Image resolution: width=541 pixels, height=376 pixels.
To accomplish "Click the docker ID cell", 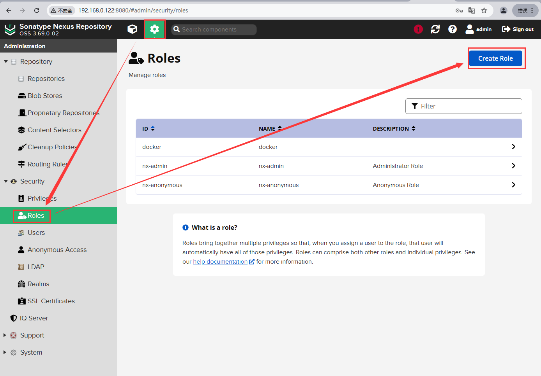I will coord(152,147).
